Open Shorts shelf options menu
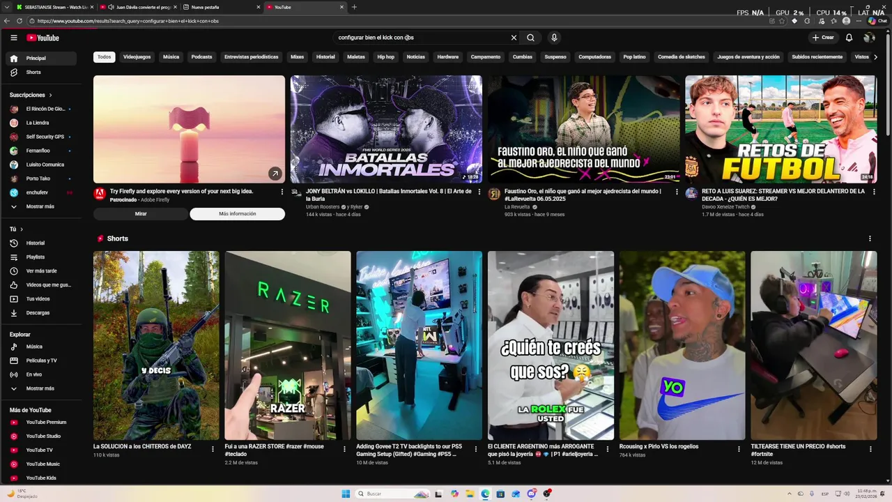892x502 pixels. coord(870,238)
